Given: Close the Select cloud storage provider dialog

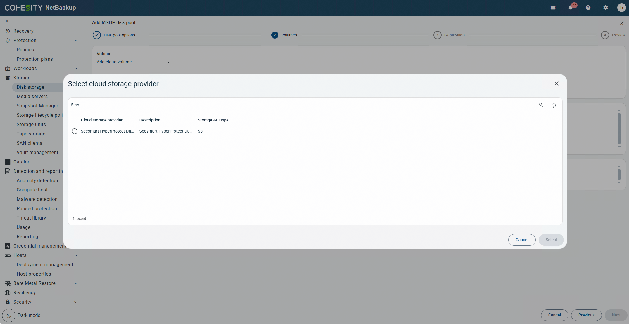Looking at the screenshot, I should click(556, 83).
